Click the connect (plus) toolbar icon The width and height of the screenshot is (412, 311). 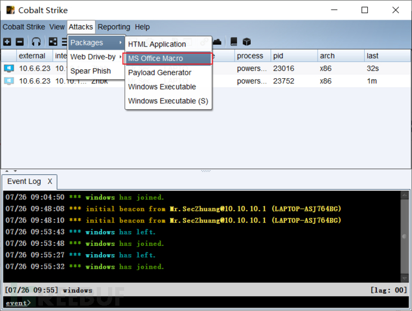pos(7,42)
